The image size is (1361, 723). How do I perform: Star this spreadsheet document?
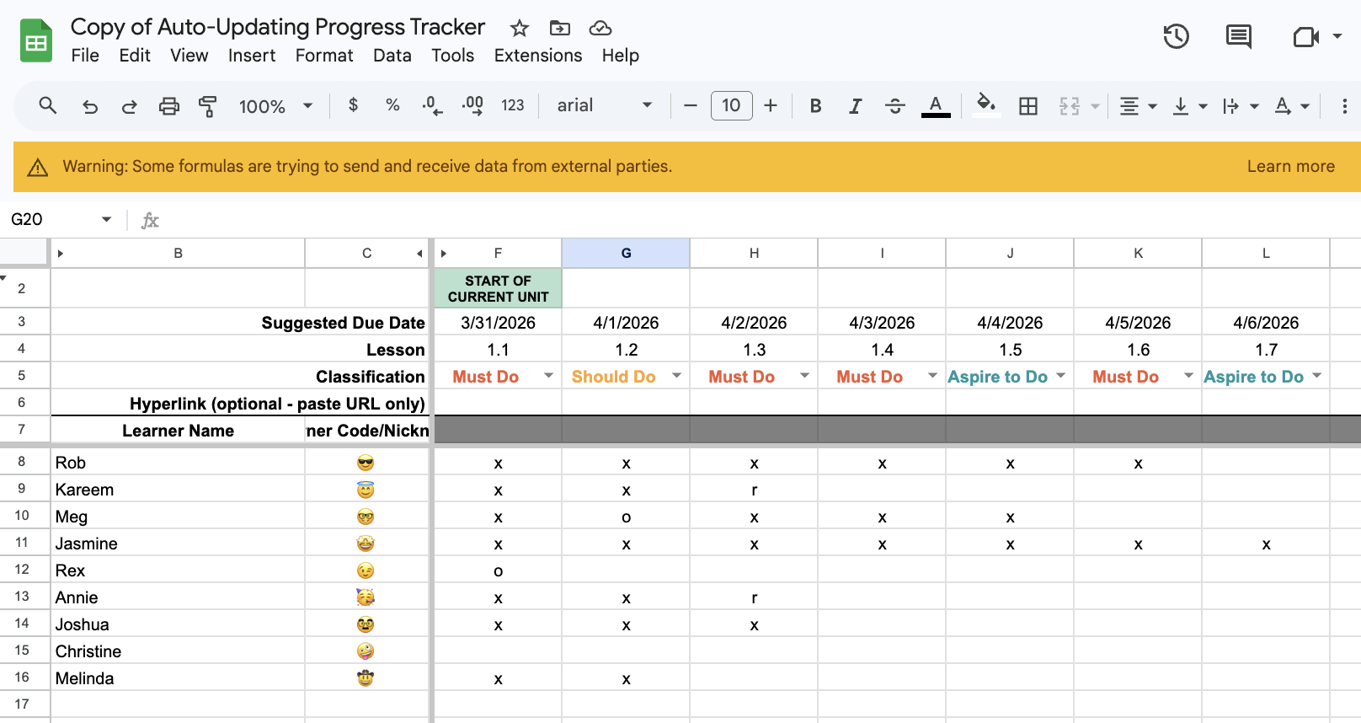pos(520,29)
